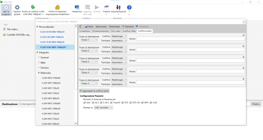Select preset H.265 MKV 2160p60
The width and height of the screenshot is (263, 140).
click(x=51, y=78)
